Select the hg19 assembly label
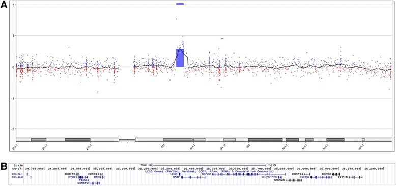 [x=273, y=165]
